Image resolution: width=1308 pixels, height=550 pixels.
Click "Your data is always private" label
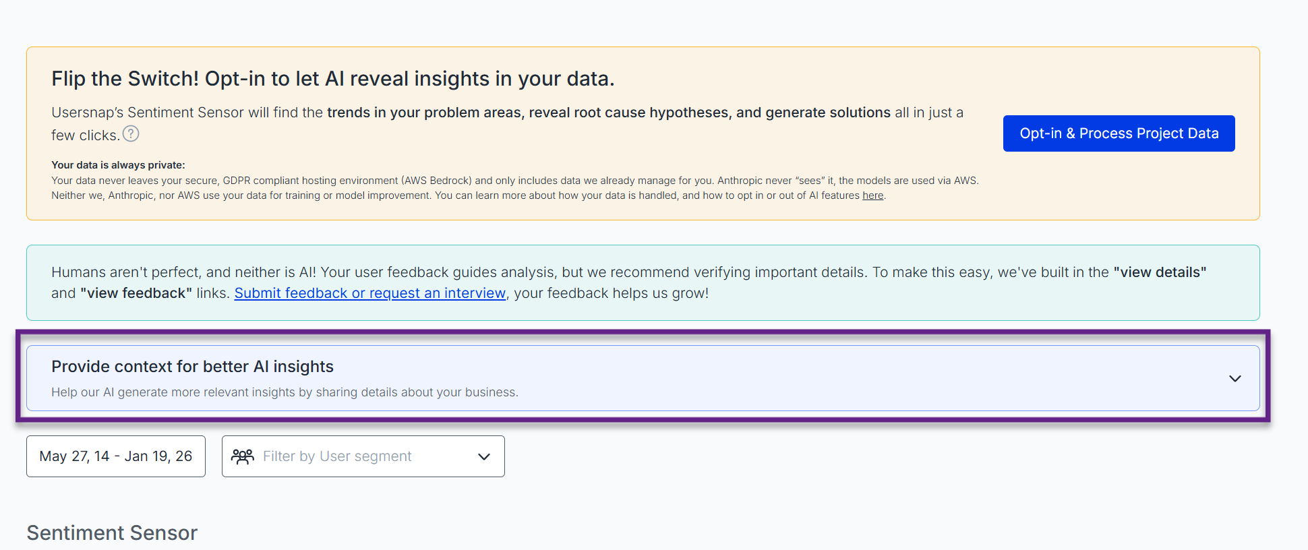click(118, 165)
